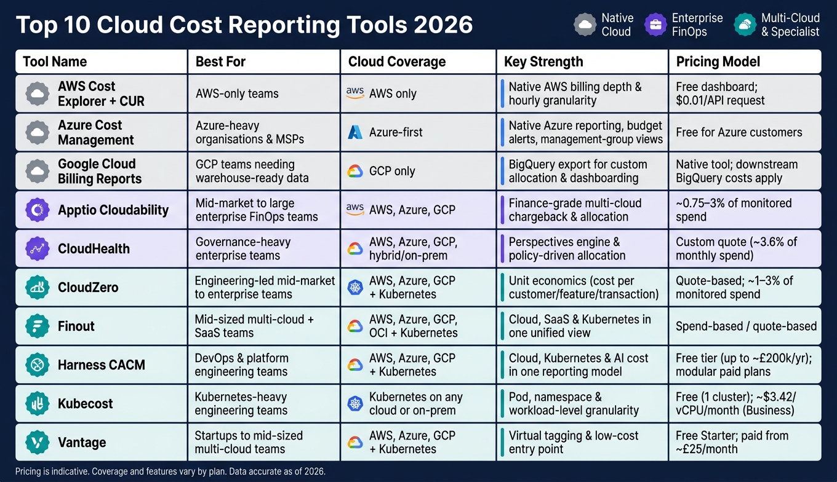Select the 'Governance-heavy enterprise teams' cell
The width and height of the screenshot is (837, 482).
point(264,248)
